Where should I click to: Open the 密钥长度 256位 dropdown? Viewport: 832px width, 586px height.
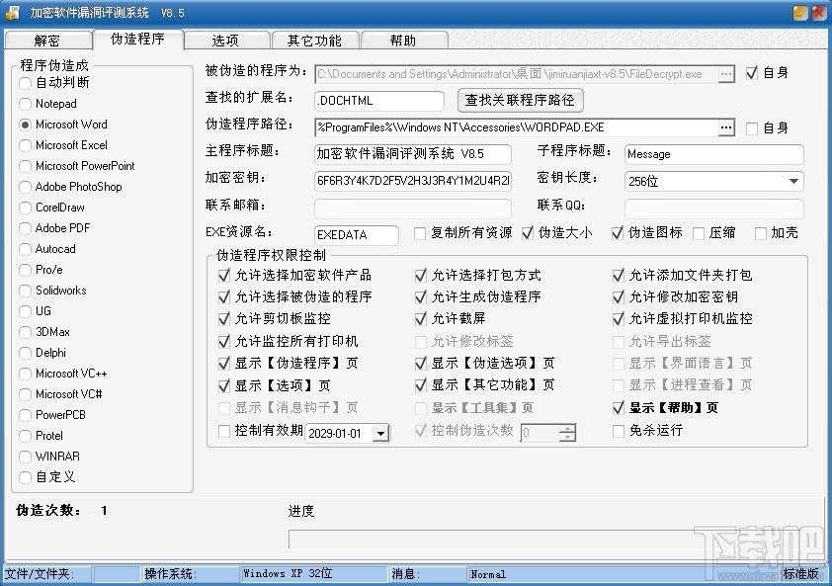coord(793,182)
